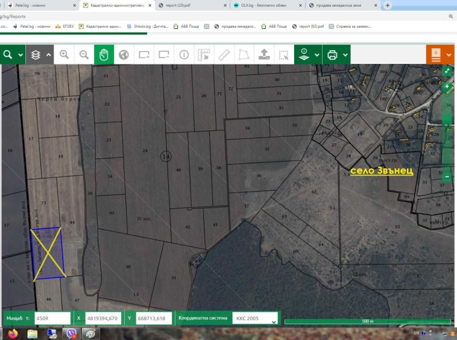
Task: Select the pan hand tool
Action: point(104,54)
